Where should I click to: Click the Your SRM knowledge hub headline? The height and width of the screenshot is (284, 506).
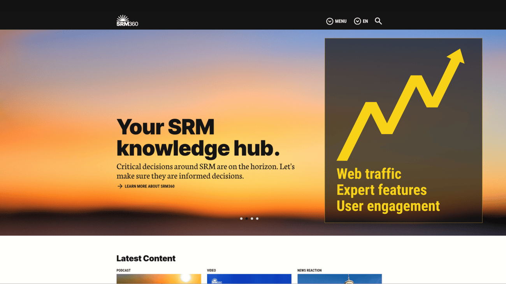click(198, 138)
